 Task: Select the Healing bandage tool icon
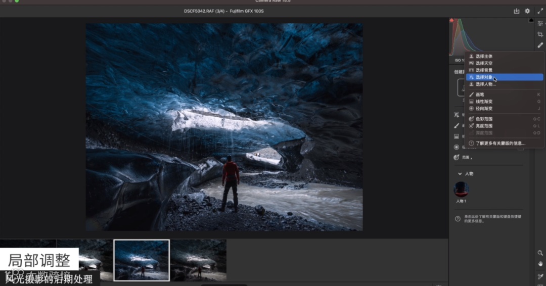coord(540,45)
